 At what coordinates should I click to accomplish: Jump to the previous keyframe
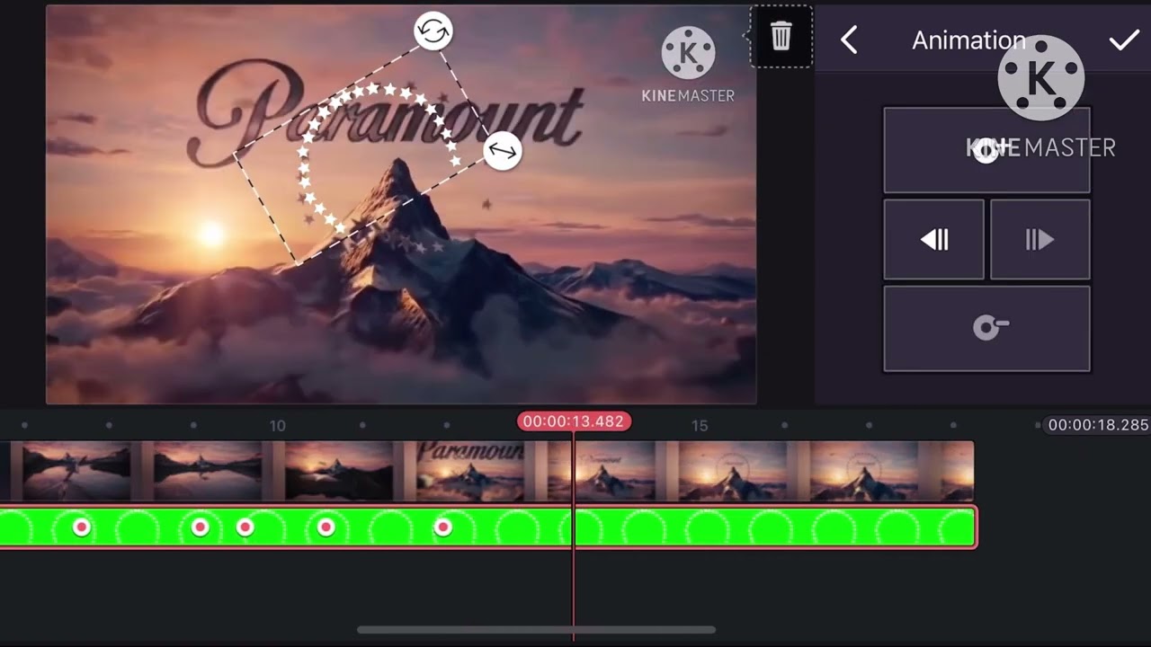click(933, 240)
